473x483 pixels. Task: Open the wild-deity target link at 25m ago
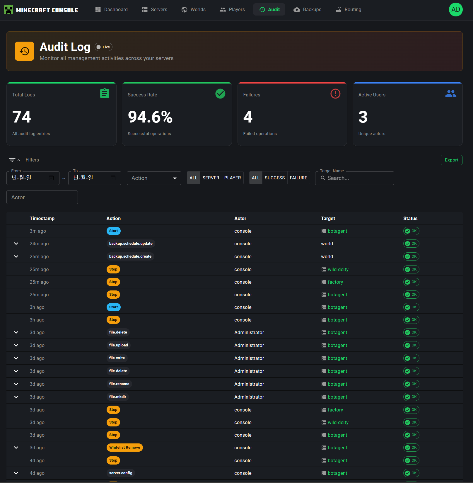pos(338,269)
